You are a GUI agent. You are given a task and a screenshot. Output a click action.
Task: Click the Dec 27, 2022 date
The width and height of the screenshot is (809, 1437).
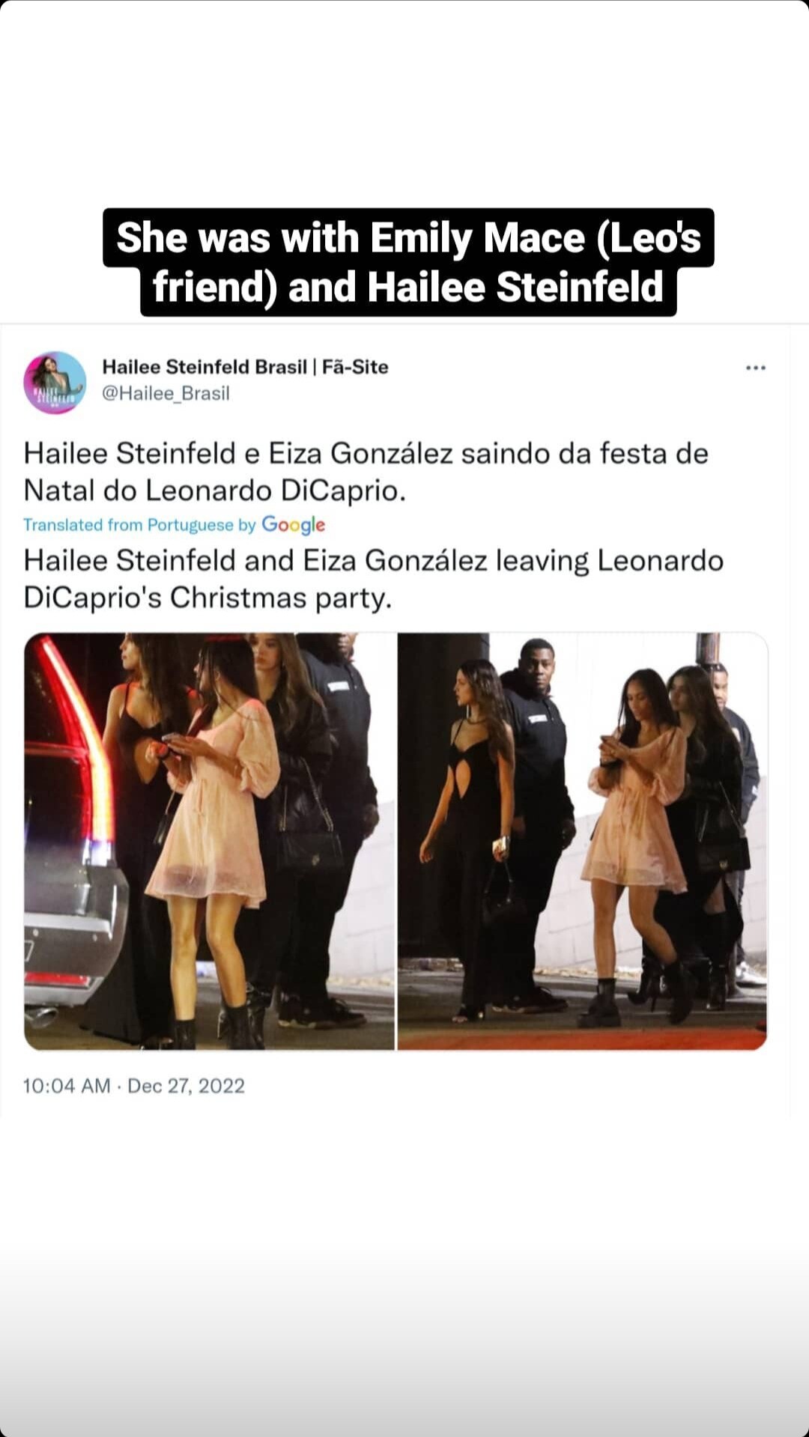186,1086
